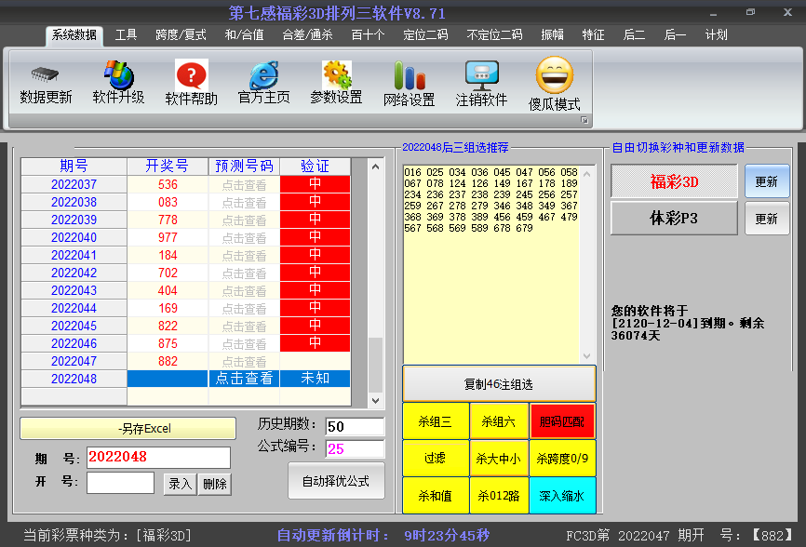Click the 数据更新 chip icon

[46, 75]
